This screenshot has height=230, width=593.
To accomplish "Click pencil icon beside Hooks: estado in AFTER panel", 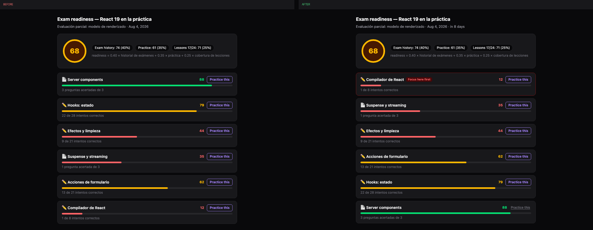I will [363, 182].
